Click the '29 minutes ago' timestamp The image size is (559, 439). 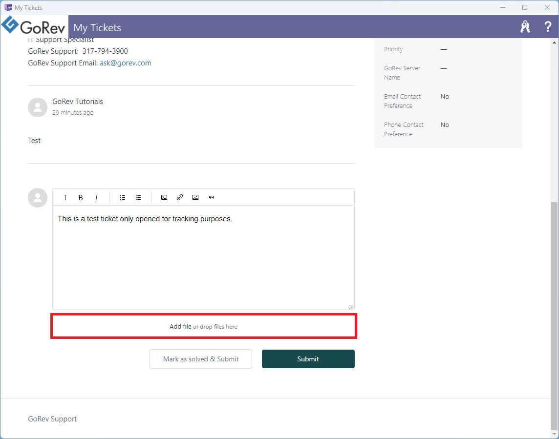click(73, 113)
